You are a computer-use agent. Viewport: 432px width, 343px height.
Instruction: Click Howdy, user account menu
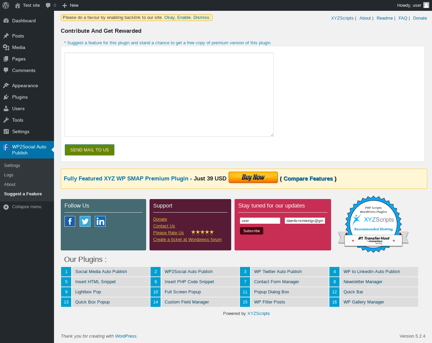(413, 5)
